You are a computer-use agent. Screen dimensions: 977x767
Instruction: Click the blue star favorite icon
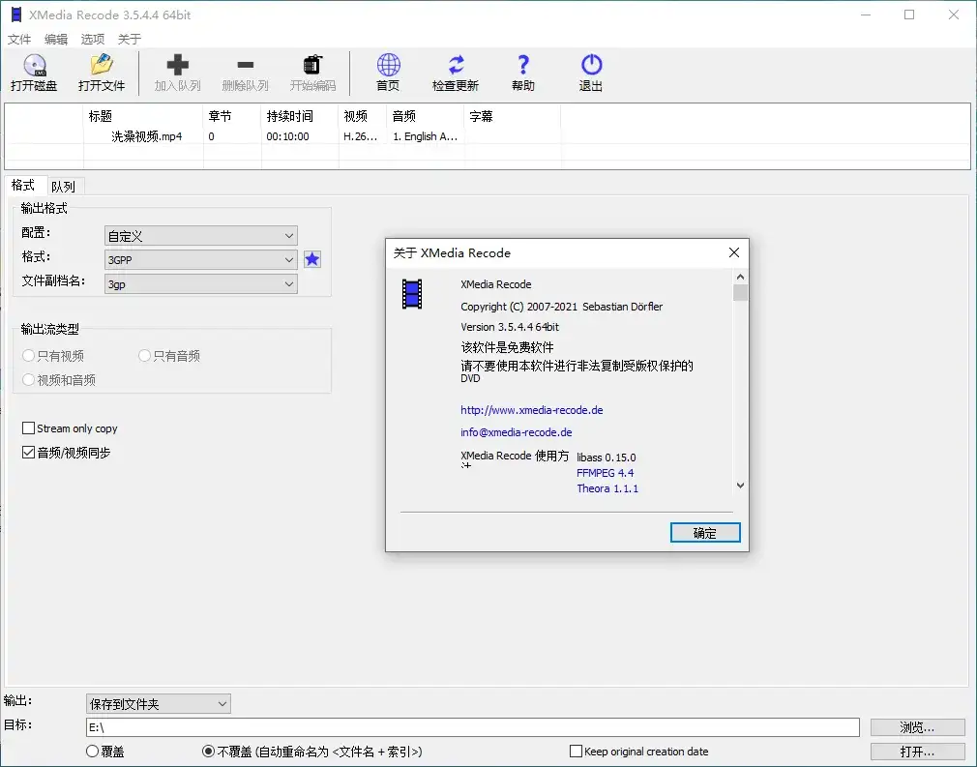point(311,259)
